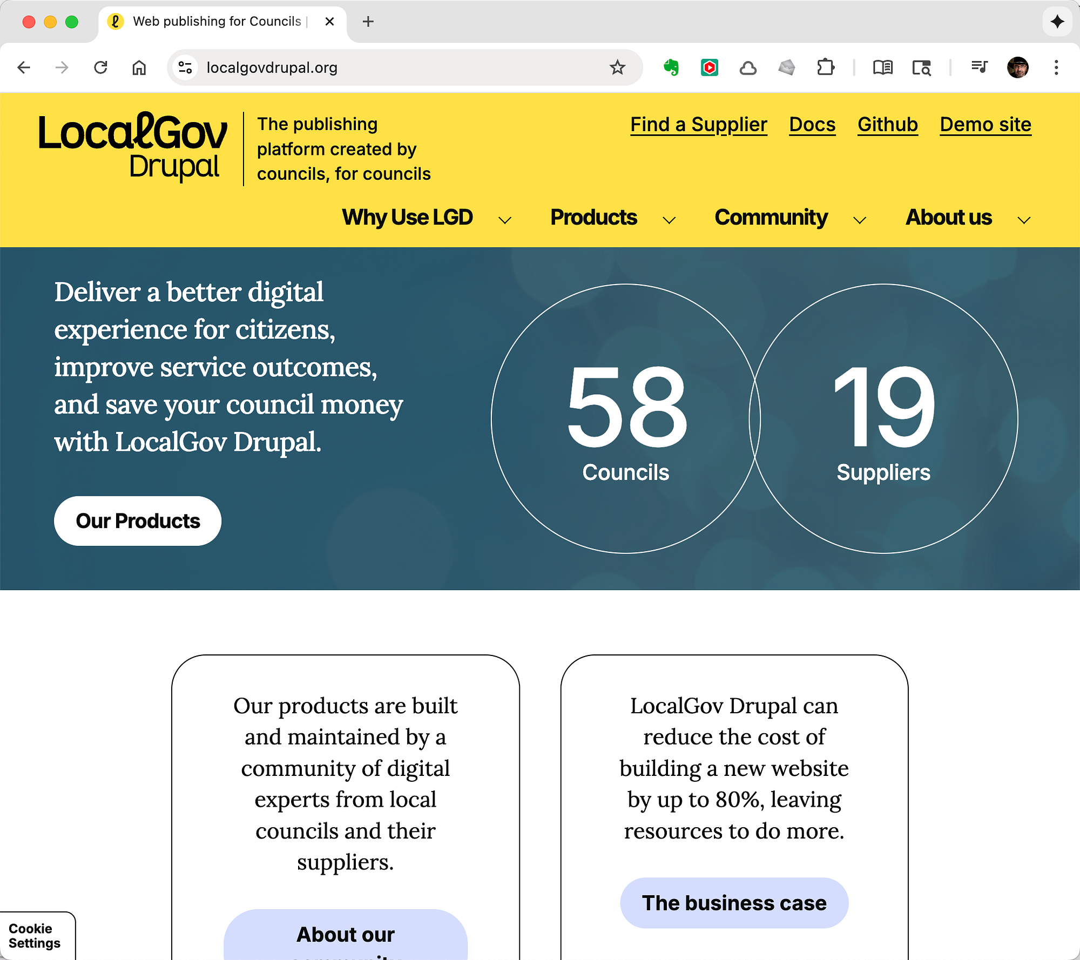Image resolution: width=1080 pixels, height=960 pixels.
Task: Focus the localgovdrupal.org address bar
Action: [405, 67]
